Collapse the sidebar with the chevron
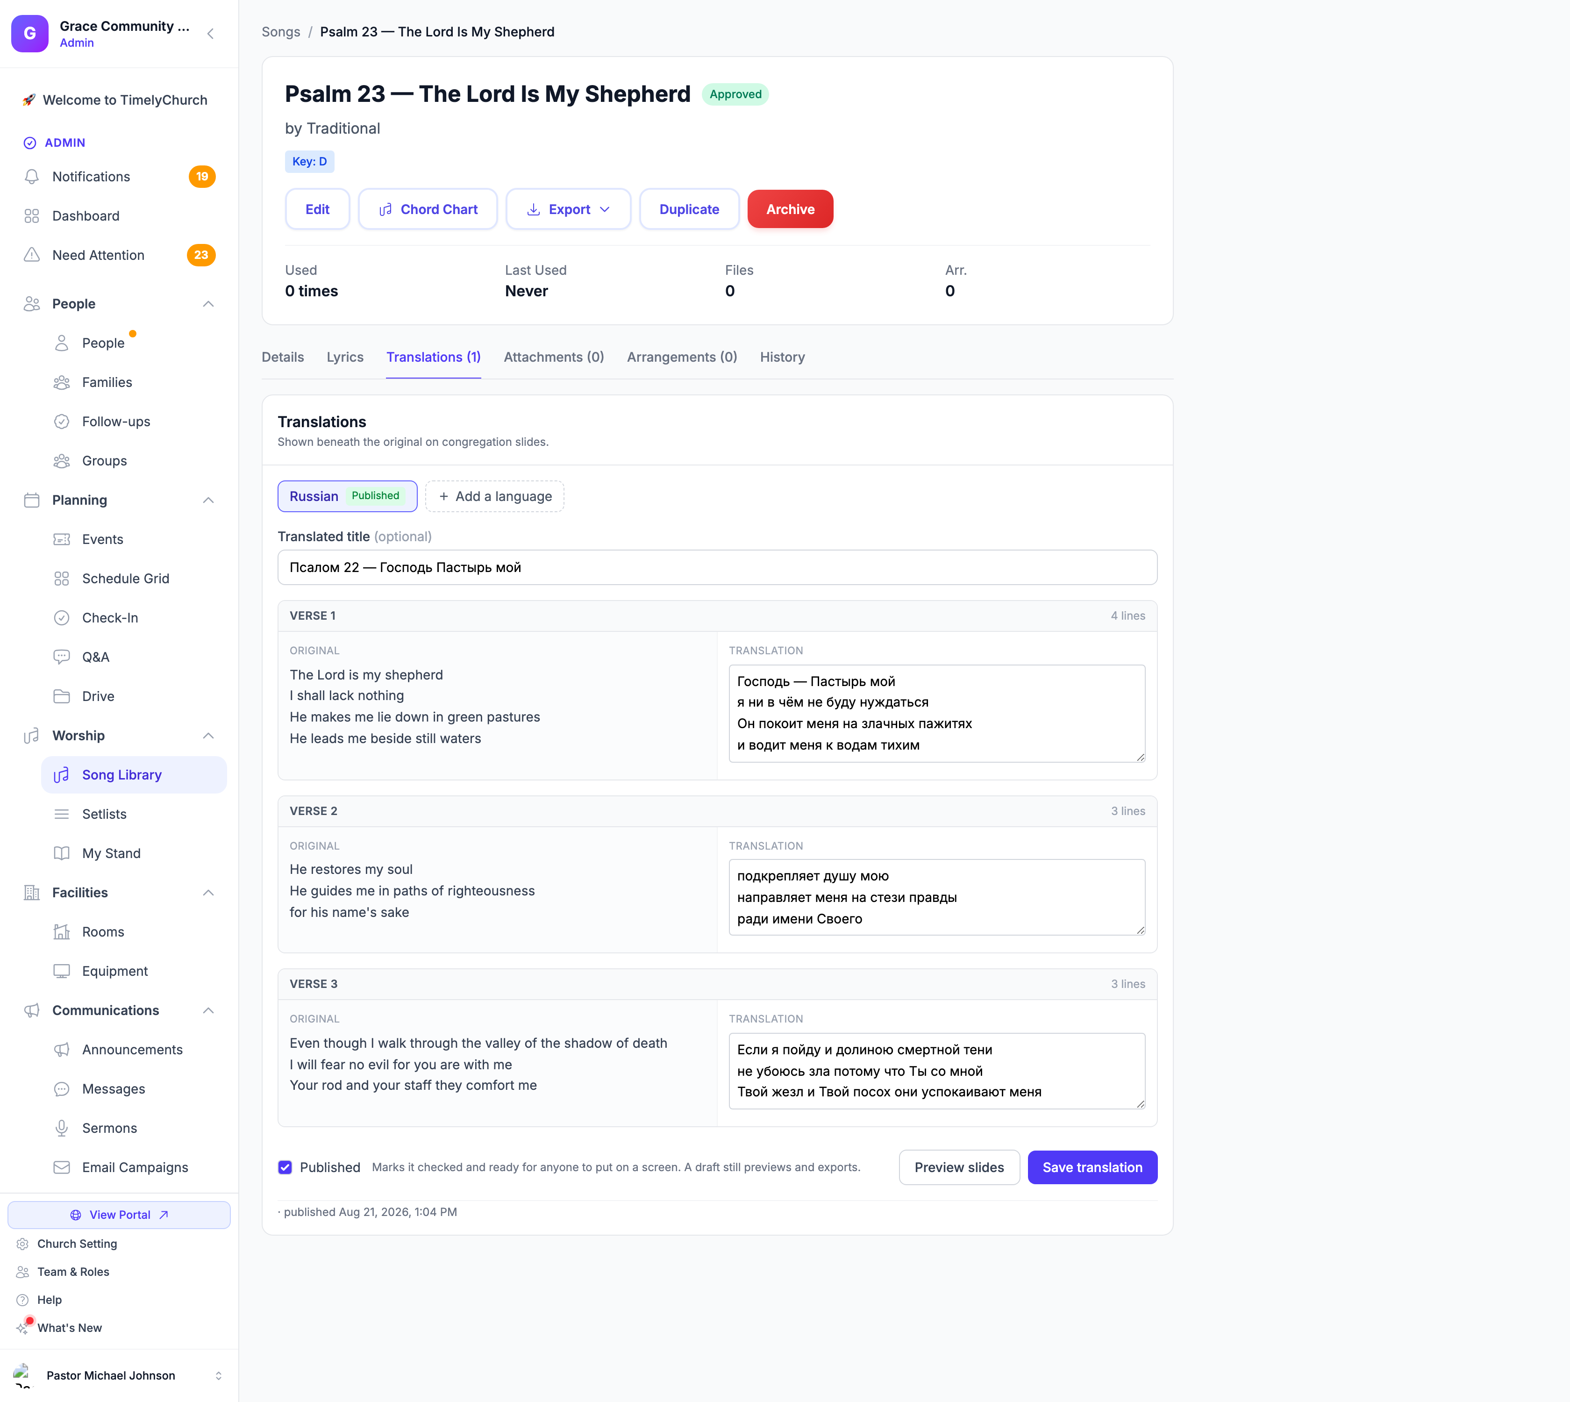Image resolution: width=1570 pixels, height=1402 pixels. click(210, 33)
